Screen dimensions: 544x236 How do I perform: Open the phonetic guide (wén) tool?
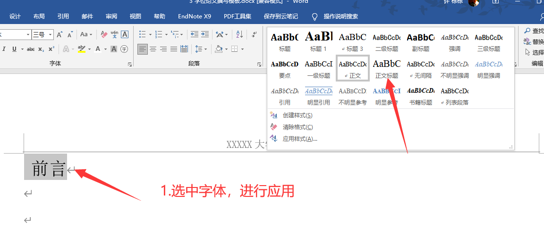point(114,34)
